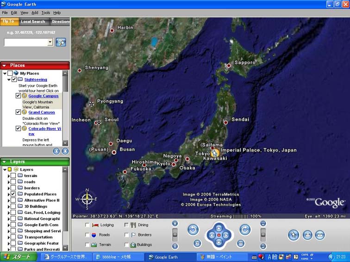Click the Sapporo city marker on the map
Image resolution: width=350 pixels, height=262 pixels.
(x=229, y=66)
